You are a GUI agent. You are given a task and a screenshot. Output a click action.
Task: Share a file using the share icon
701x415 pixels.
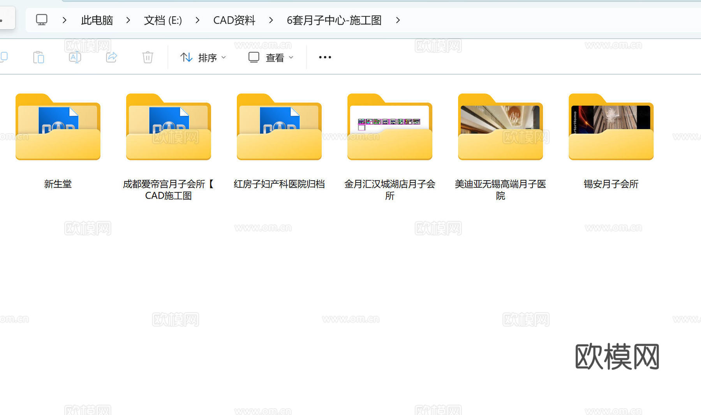coord(111,57)
